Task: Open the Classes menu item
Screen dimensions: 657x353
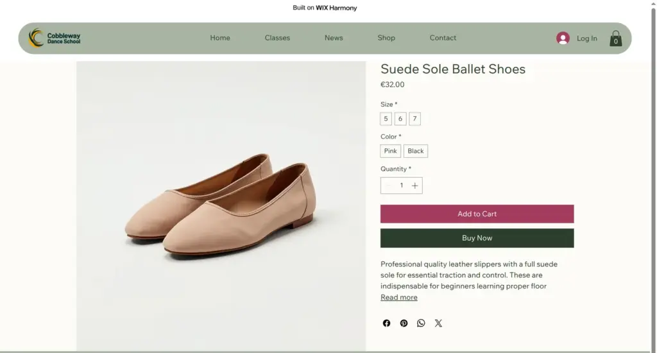Action: click(x=277, y=38)
